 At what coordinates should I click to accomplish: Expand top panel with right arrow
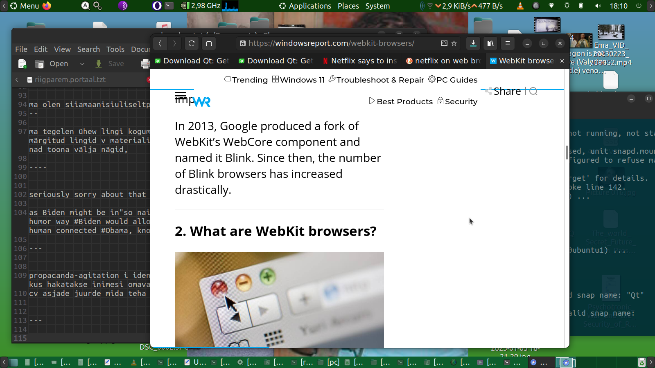[651, 6]
